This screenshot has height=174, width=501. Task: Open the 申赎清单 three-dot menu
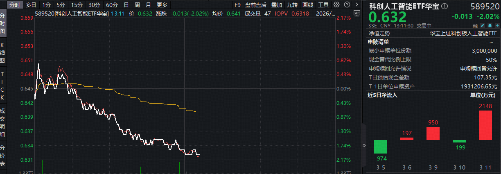[x=491, y=42]
